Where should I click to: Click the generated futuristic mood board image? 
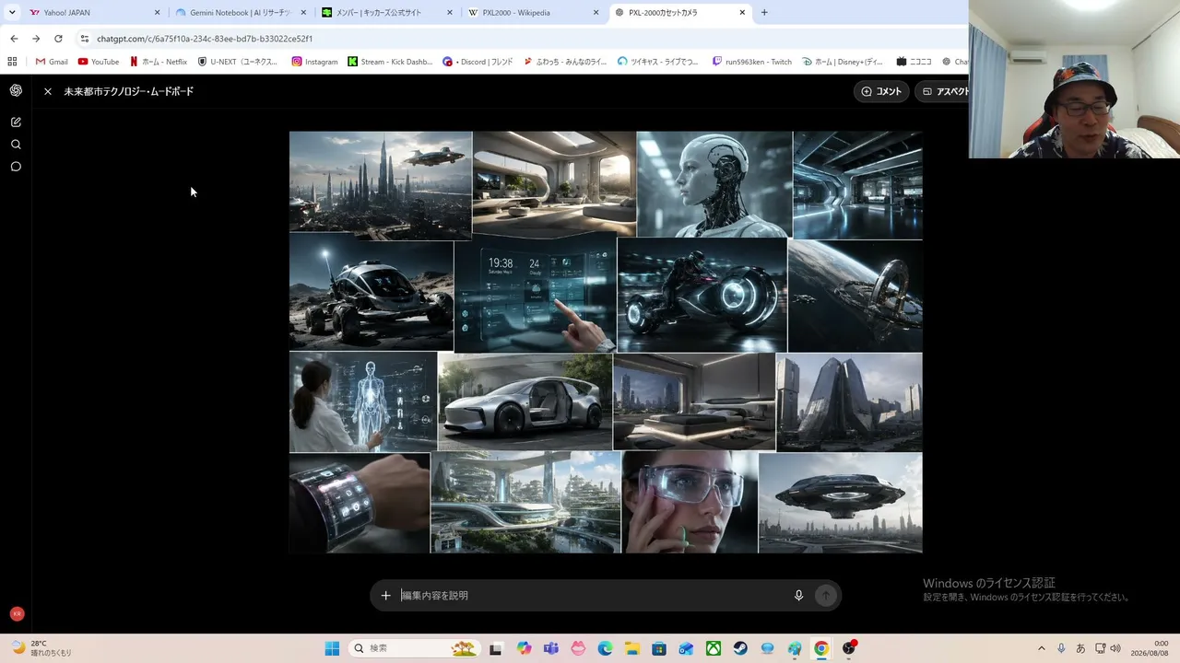(x=606, y=342)
